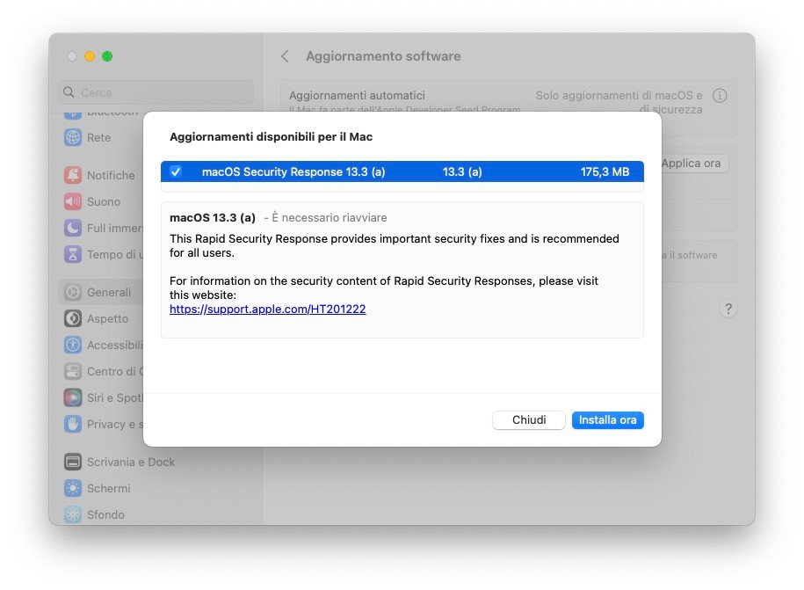Click the Aggiornamenti automatici row label

(357, 96)
